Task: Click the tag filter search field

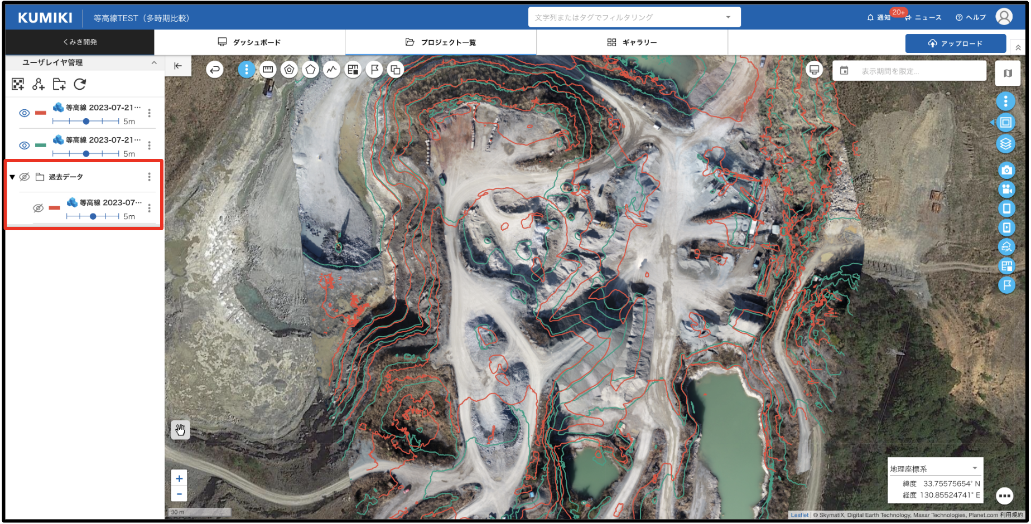Action: [x=628, y=17]
